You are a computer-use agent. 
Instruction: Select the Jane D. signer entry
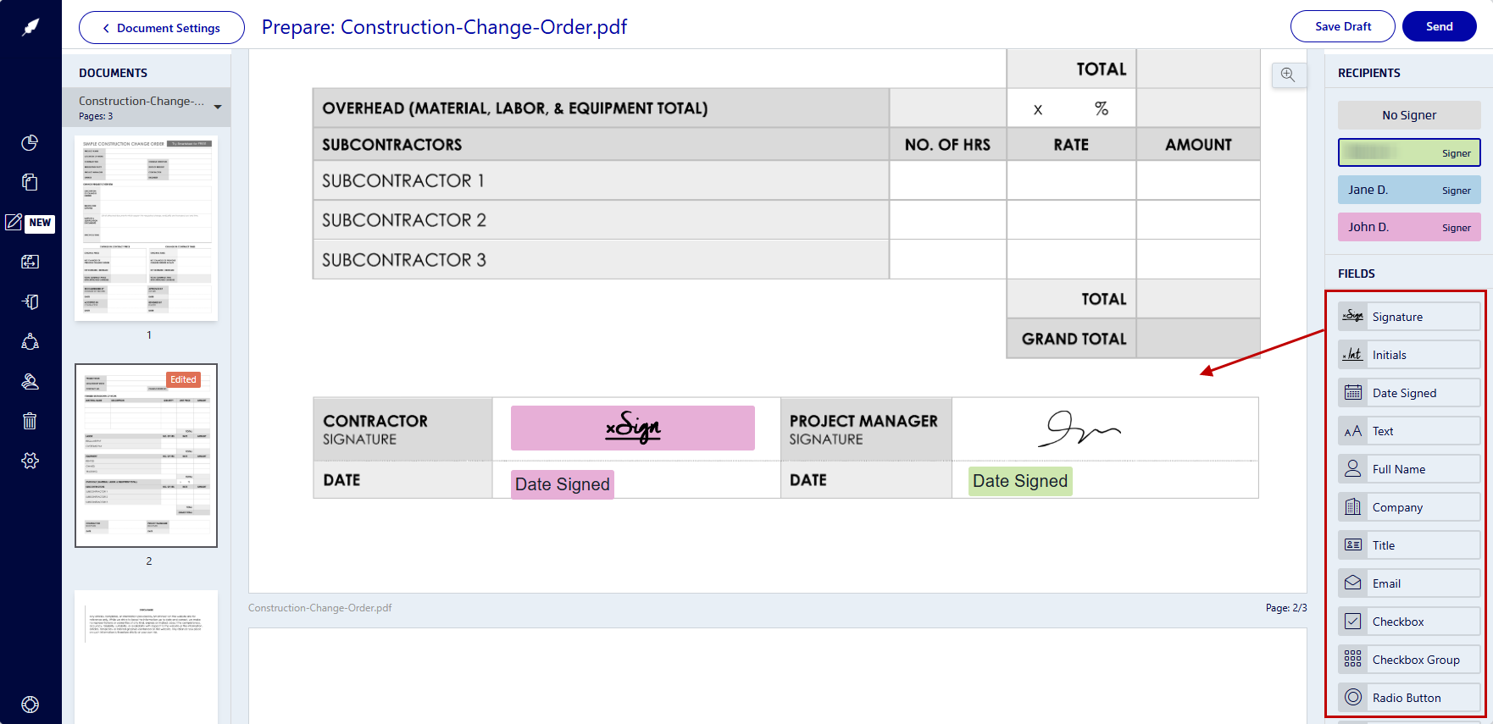tap(1408, 189)
